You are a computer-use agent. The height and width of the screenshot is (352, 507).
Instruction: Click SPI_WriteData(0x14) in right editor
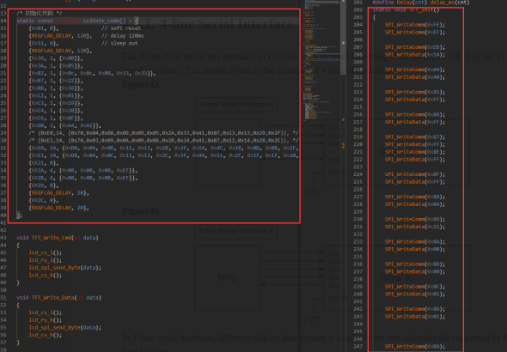tap(415, 55)
